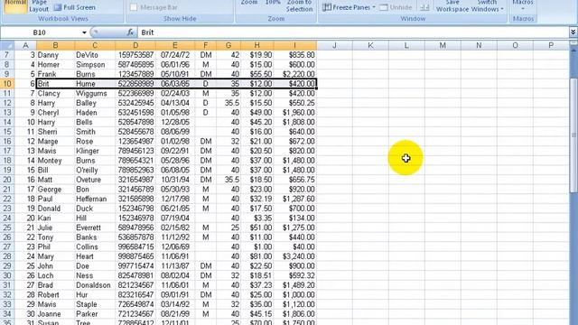Switch to Page Layout view

click(39, 6)
